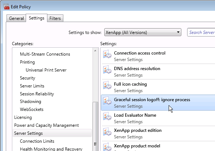Select the Universal Print Server category
The width and height of the screenshot is (215, 151).
coord(46,70)
